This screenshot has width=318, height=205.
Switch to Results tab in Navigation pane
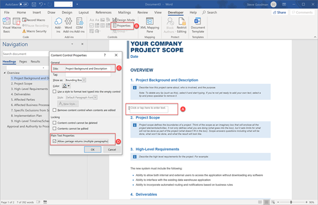point(35,61)
